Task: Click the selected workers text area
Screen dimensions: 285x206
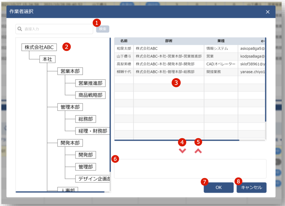Action: pos(190,169)
